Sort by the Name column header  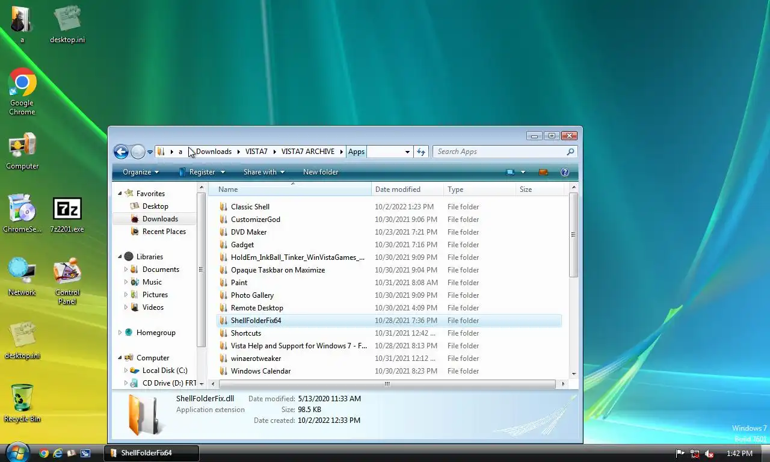tap(290, 189)
